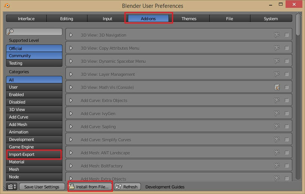
Task: Expand the 3D Navigation add-on details
Action: pos(71,35)
